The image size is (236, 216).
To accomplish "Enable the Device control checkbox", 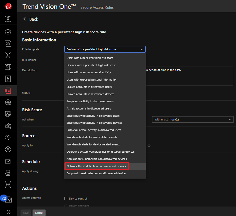I will click(x=66, y=199).
